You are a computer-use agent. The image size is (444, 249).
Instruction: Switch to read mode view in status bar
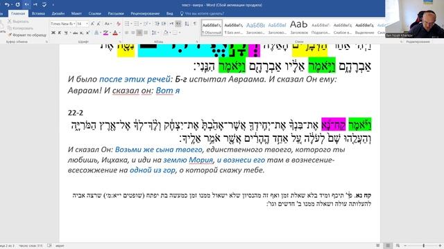(377, 246)
